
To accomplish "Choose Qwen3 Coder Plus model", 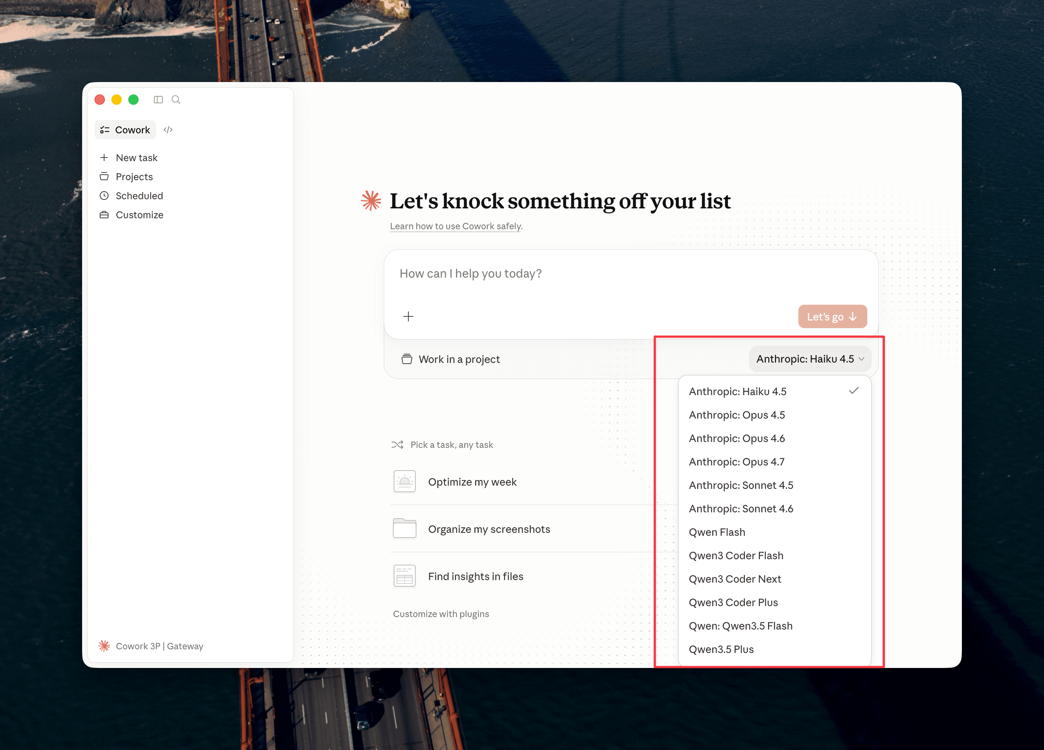I will (x=733, y=602).
